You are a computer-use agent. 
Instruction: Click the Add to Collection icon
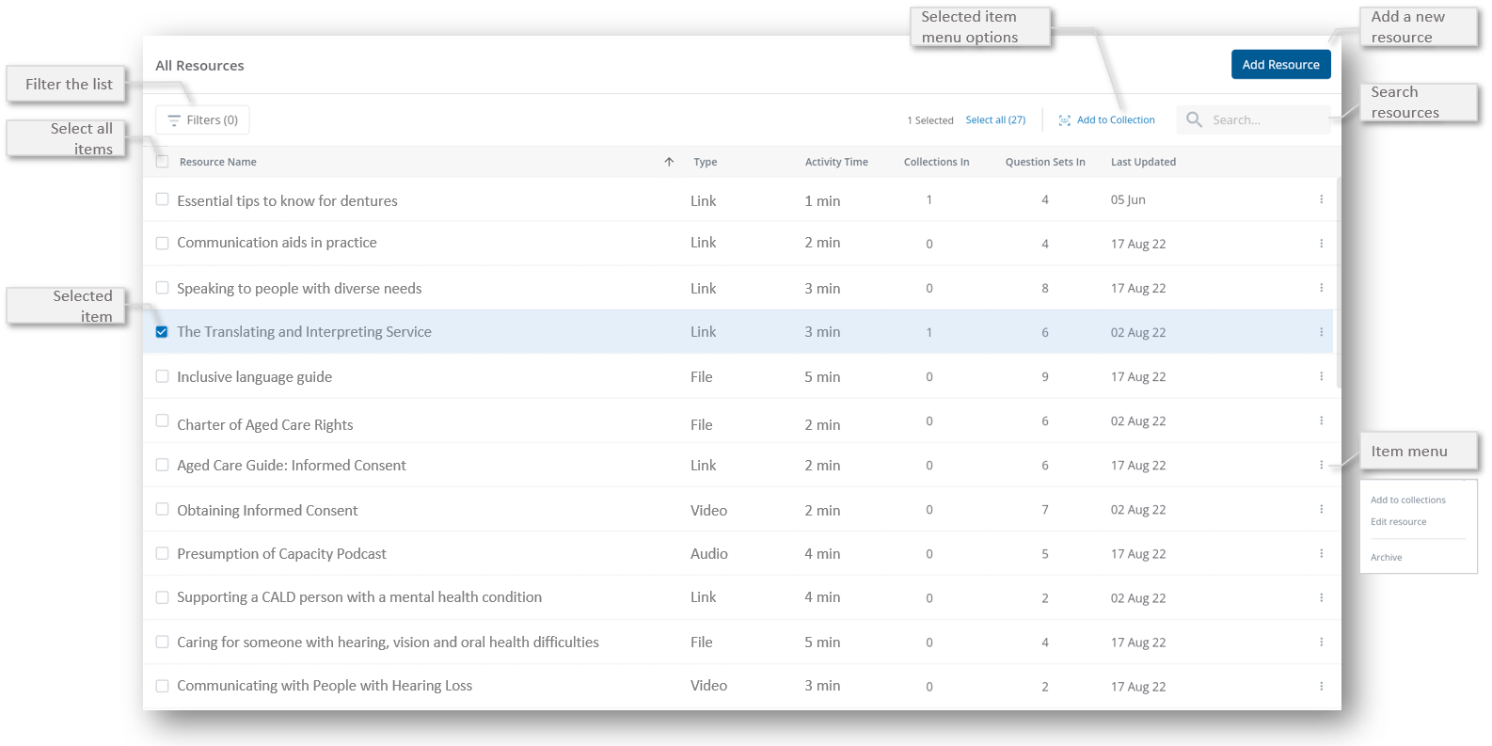point(1064,120)
